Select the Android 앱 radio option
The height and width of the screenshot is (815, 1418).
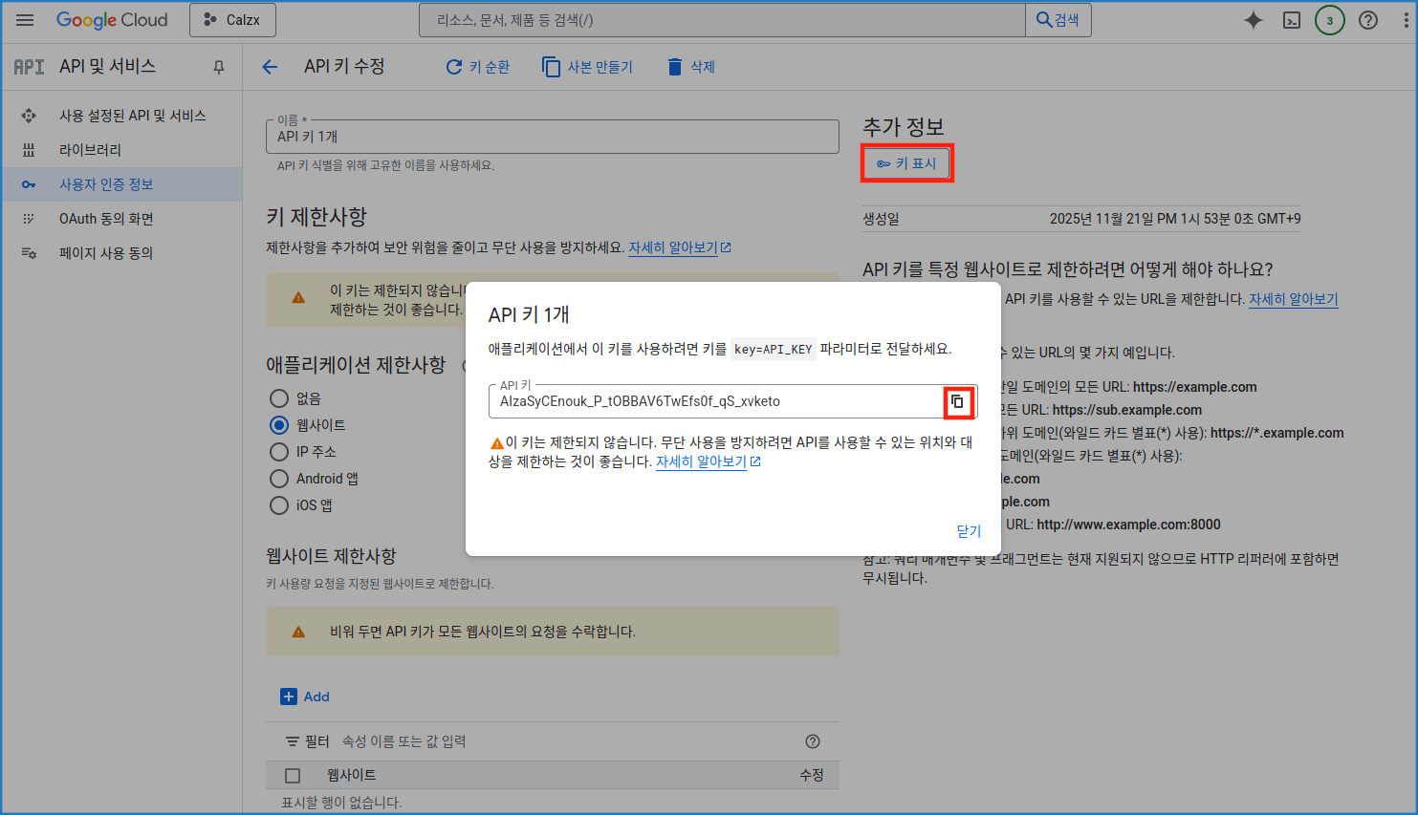coord(279,479)
